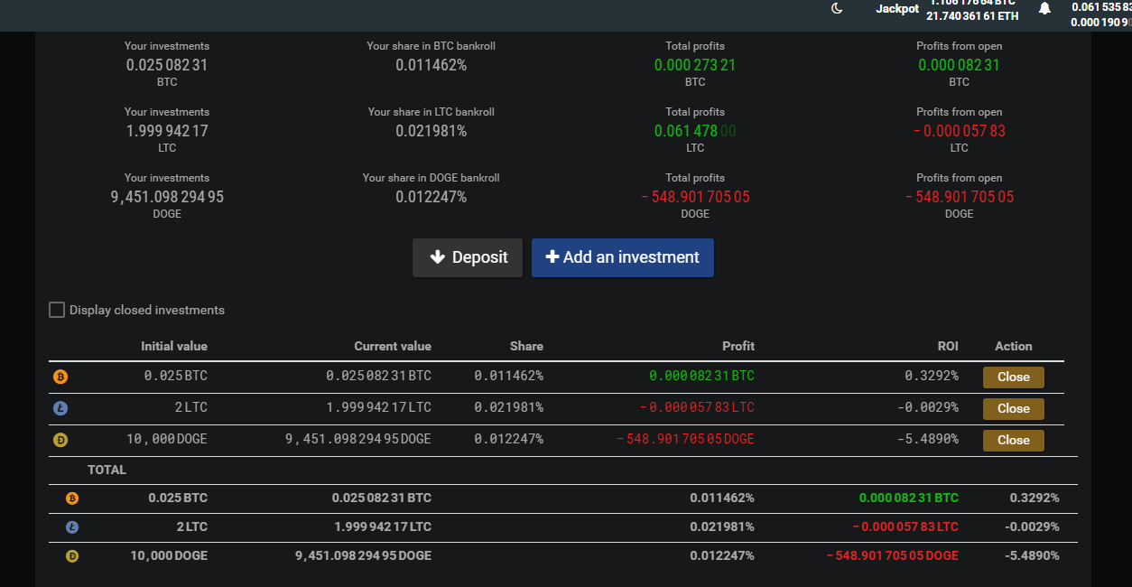Enable Display closed investments checkbox
Viewport: 1132px width, 587px height.
[x=57, y=310]
